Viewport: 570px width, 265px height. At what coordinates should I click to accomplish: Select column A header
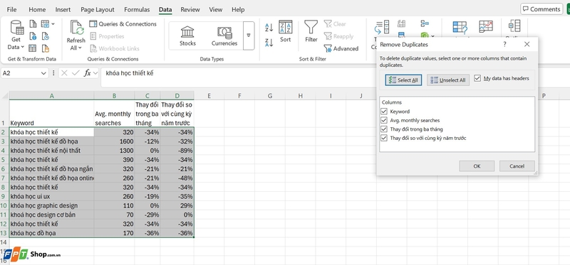(x=51, y=96)
